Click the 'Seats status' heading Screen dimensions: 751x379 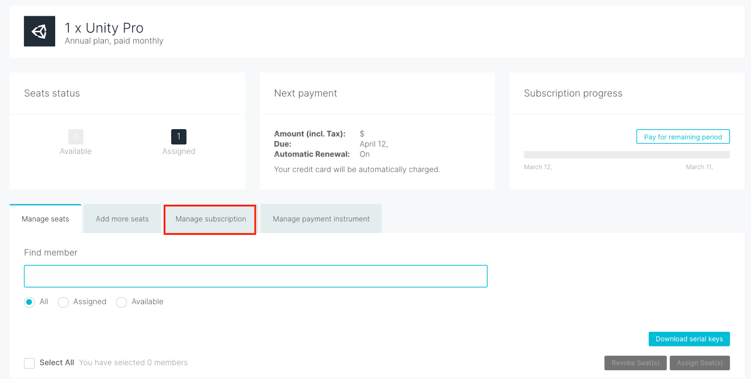pos(52,93)
